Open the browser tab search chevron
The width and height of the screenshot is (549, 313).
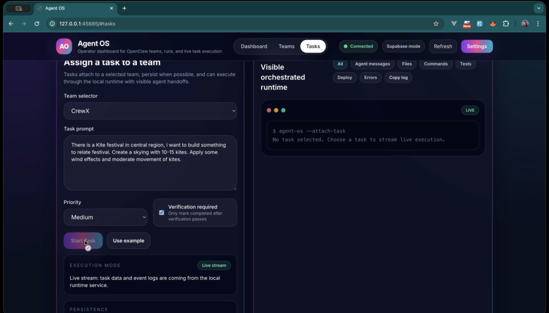pyautogui.click(x=538, y=8)
